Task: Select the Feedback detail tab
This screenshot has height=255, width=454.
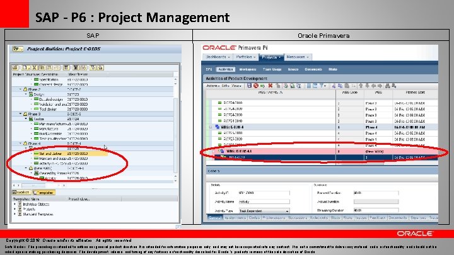Action: (377, 218)
